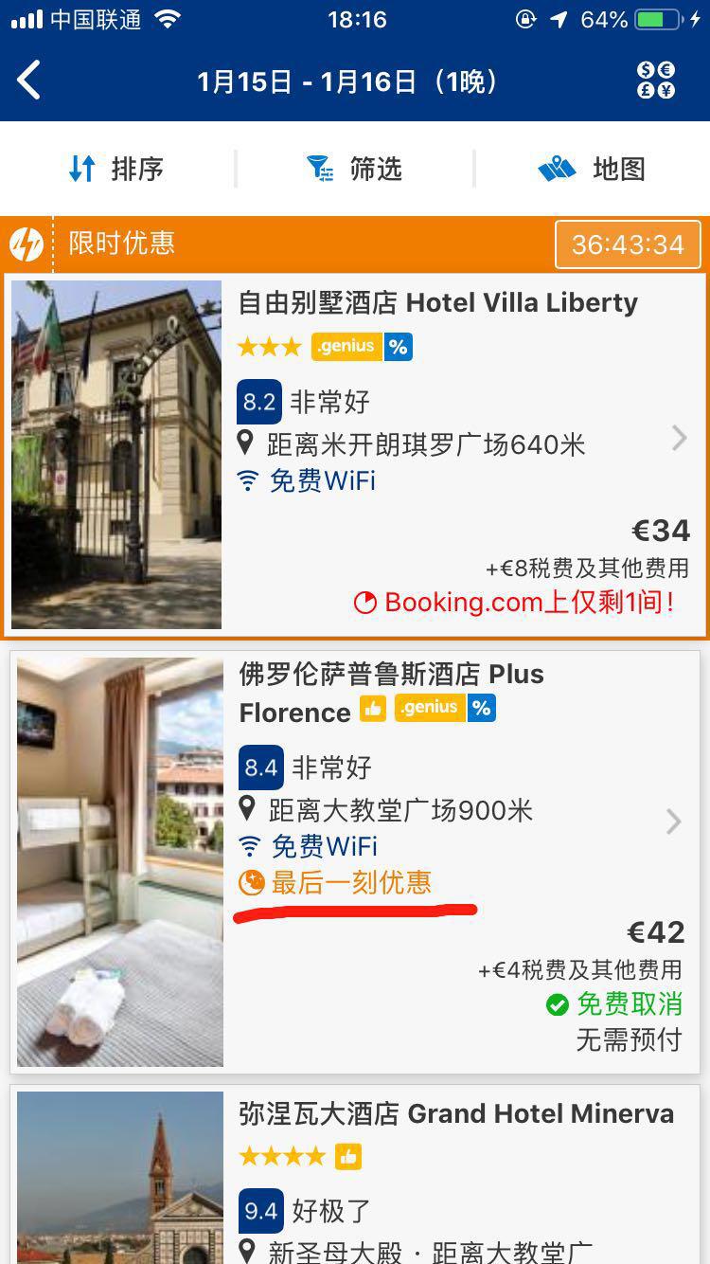710x1264 pixels.
Task: Expand Hotel Villa Liberty details chevron
Action: pyautogui.click(x=679, y=438)
